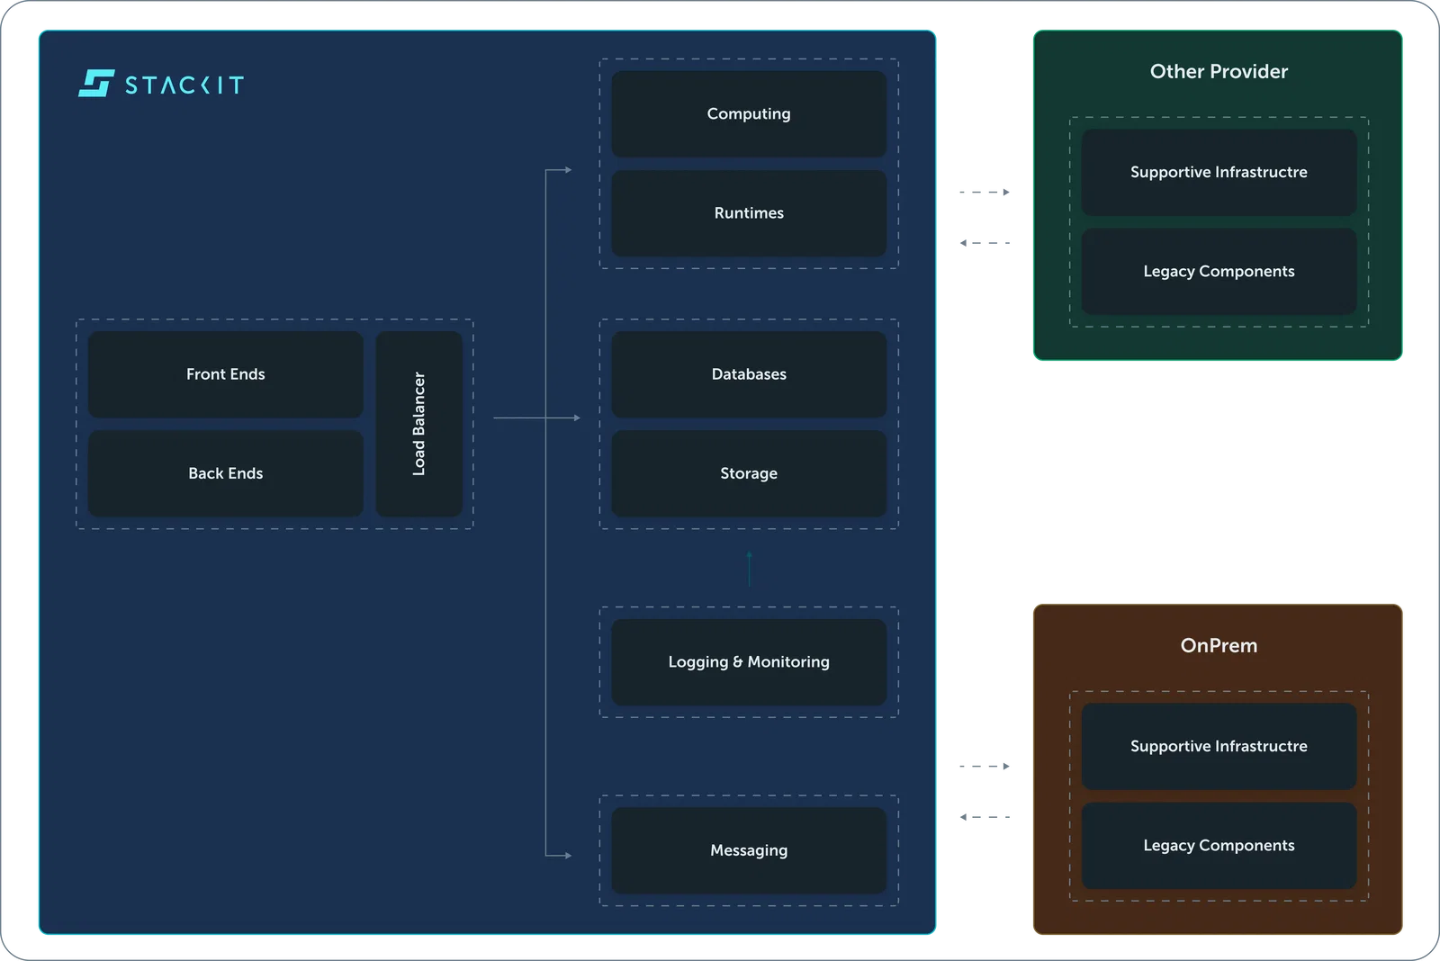Open the Logging & Monitoring block

[x=749, y=662]
